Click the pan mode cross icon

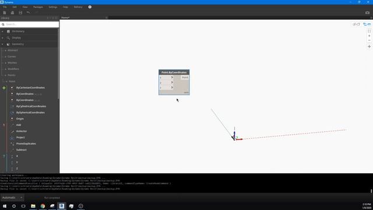(x=369, y=47)
